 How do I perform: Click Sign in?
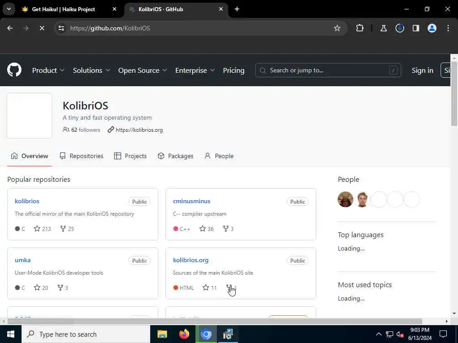pyautogui.click(x=422, y=70)
